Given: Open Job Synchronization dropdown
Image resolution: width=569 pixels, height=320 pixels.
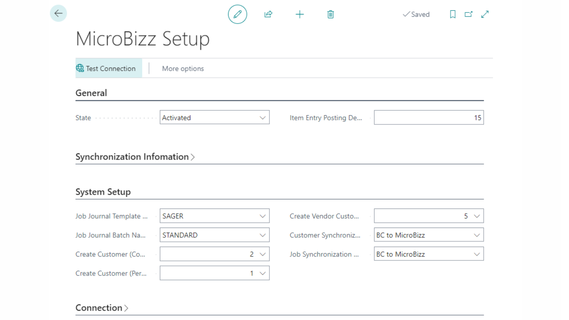Looking at the screenshot, I should click(x=429, y=254).
